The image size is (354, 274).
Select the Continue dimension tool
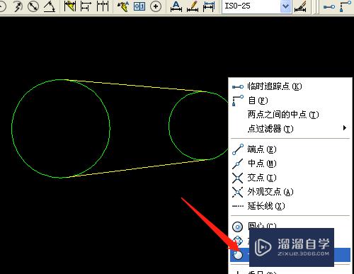(x=103, y=6)
